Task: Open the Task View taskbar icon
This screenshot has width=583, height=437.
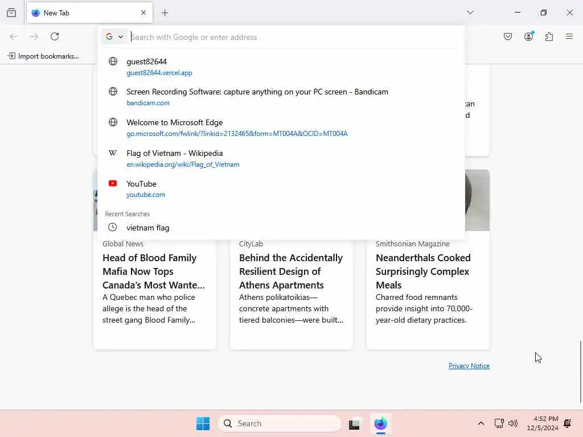Action: pyautogui.click(x=354, y=423)
